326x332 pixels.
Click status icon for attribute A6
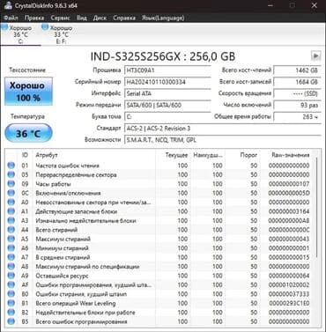pyautogui.click(x=11, y=248)
